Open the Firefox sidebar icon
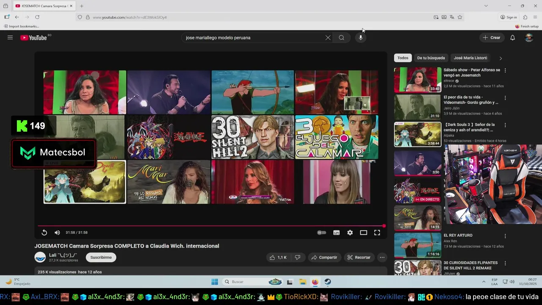The height and width of the screenshot is (305, 542). coord(7,17)
